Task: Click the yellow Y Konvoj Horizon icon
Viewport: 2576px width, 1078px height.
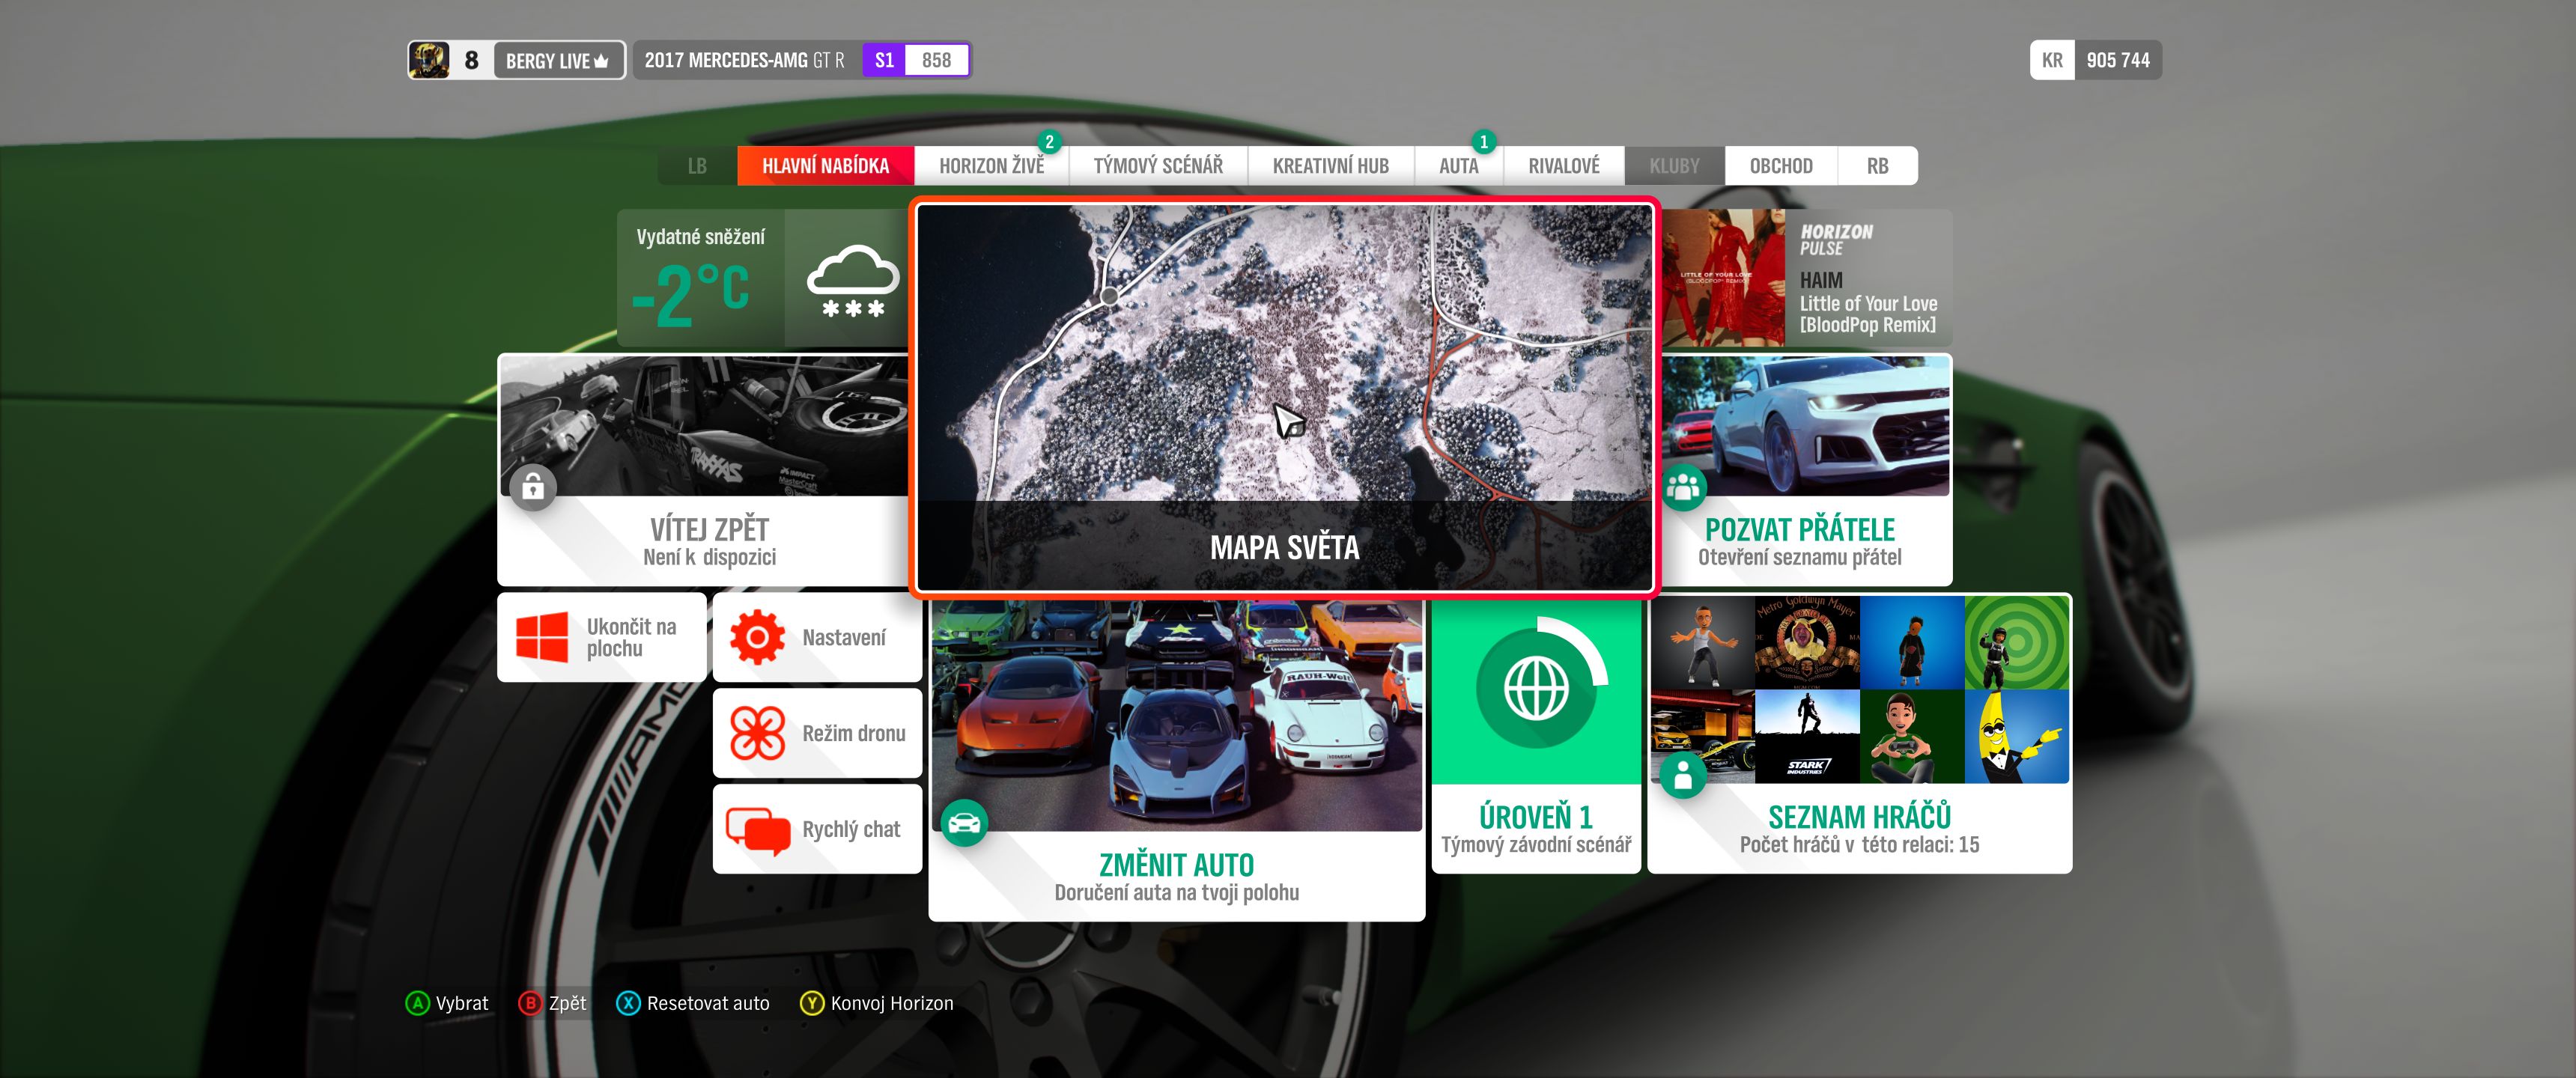Action: click(812, 1003)
